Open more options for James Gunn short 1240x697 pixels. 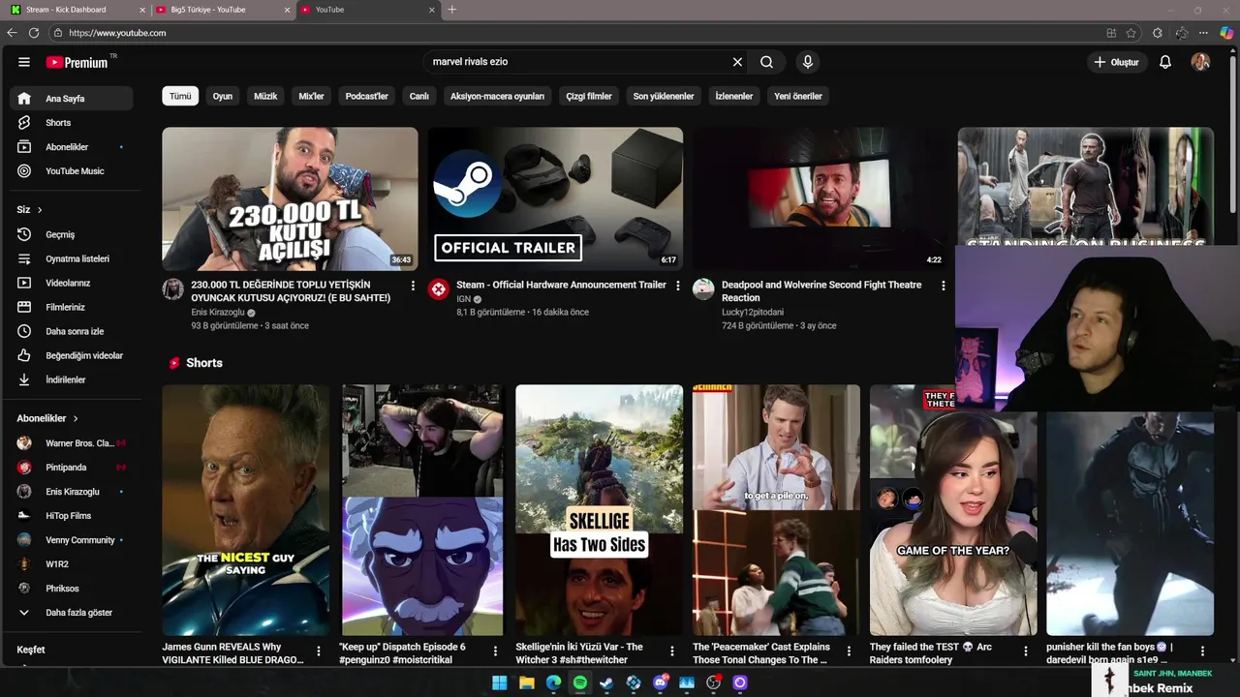coord(319,651)
